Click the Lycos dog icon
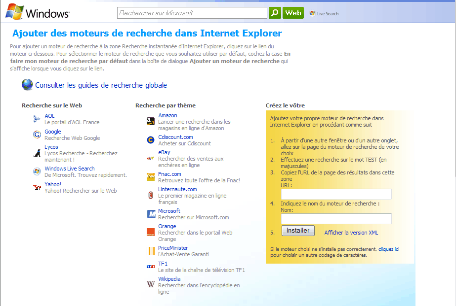456x306 pixels. 37,153
